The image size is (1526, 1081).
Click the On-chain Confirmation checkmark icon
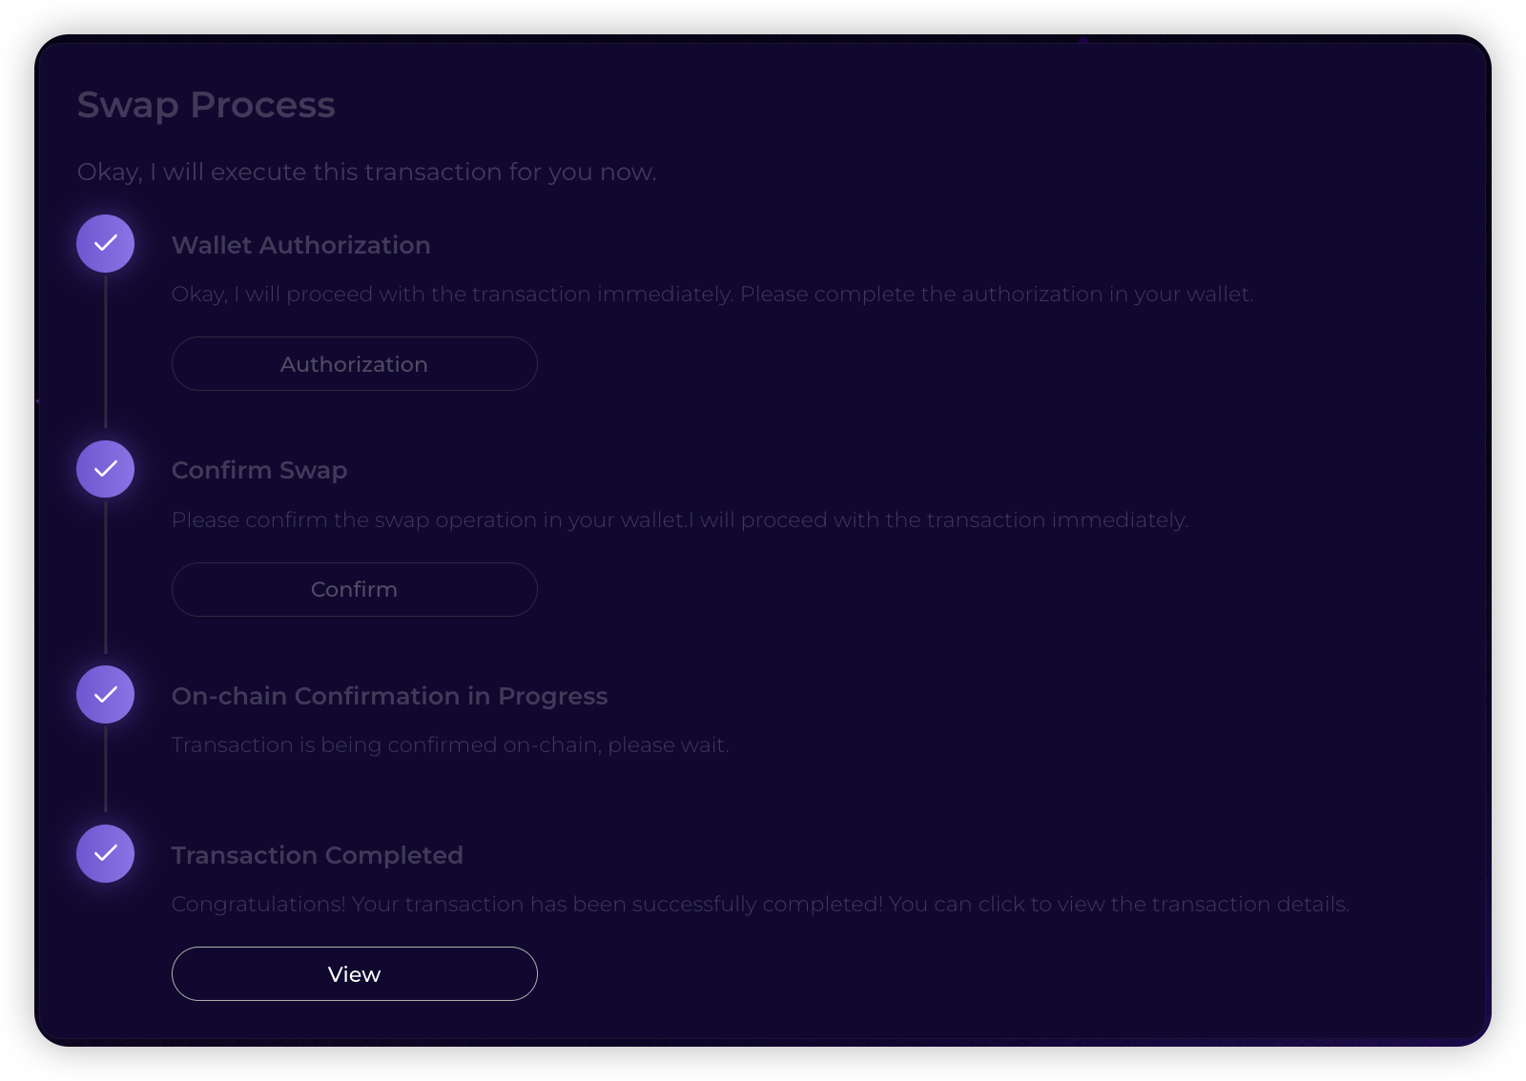[106, 695]
